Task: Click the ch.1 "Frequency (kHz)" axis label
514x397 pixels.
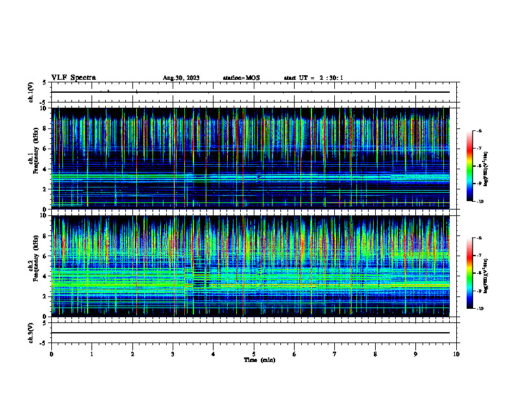Action: tap(36, 151)
